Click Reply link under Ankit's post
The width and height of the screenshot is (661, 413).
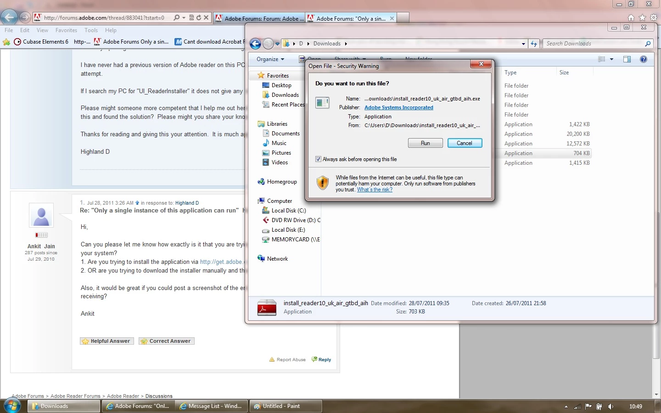tap(321, 359)
